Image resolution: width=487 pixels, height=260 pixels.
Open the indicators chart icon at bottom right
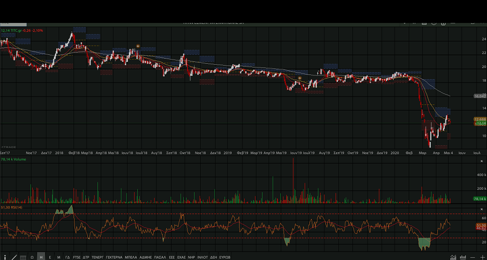tap(453, 257)
